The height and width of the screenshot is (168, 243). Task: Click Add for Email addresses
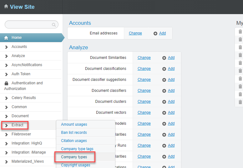pyautogui.click(x=162, y=33)
